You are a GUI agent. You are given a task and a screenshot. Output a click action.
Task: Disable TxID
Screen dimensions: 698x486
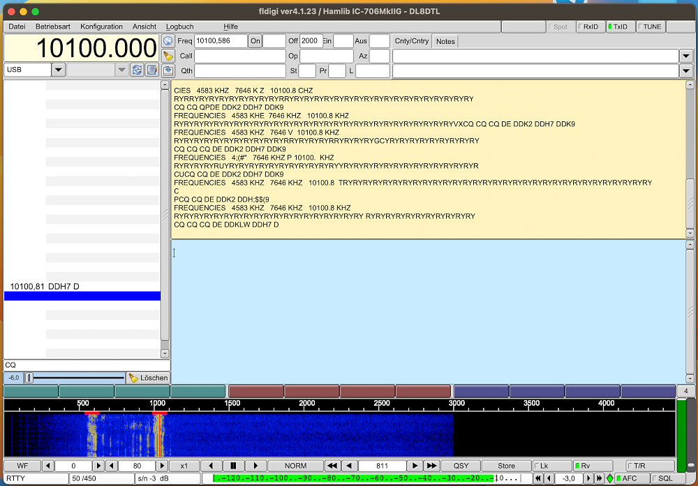coord(620,26)
